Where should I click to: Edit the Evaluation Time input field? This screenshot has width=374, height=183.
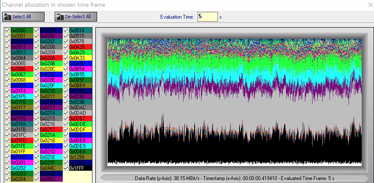coord(207,17)
